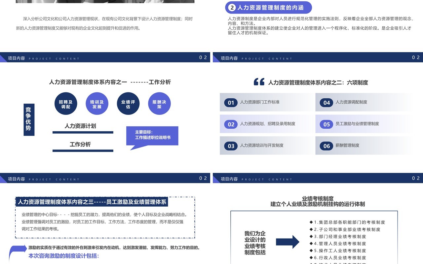Click the 03 number badge
Screen dimensions: 423x264
(231, 146)
